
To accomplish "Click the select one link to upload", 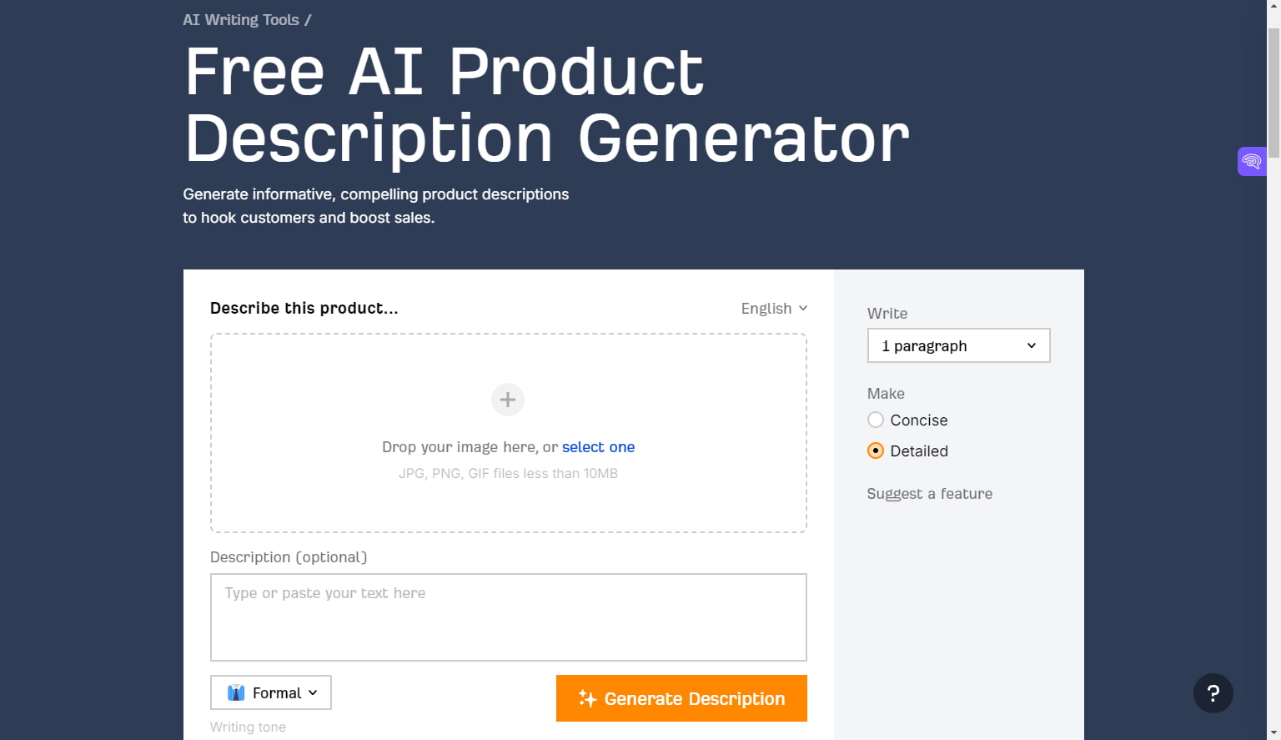I will pos(598,447).
